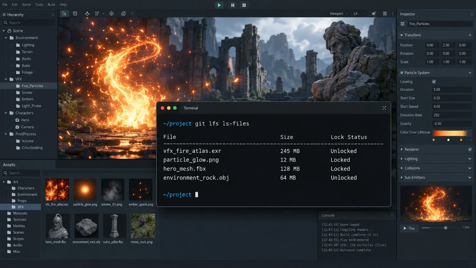Click the circular clock icon in the viewport toolbar
The image size is (476, 268).
pos(112,14)
